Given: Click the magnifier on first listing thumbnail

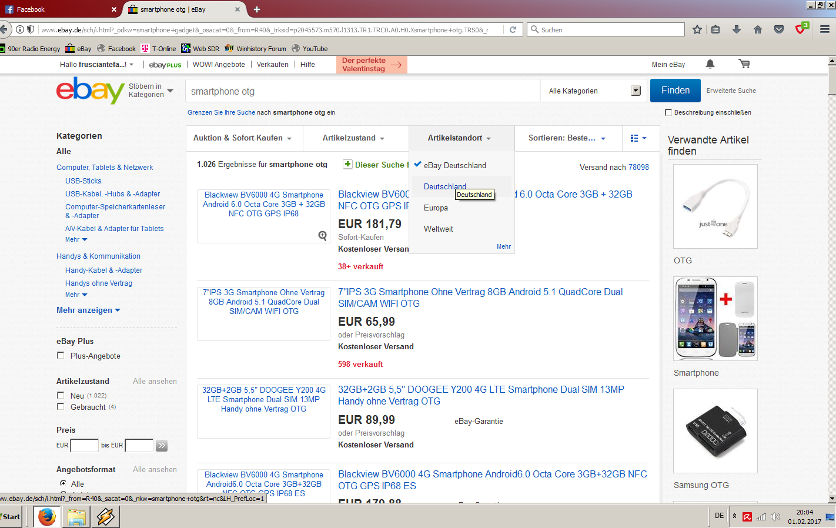Looking at the screenshot, I should click(x=322, y=236).
